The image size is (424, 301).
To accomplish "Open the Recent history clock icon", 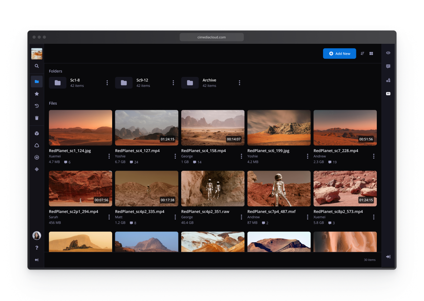I will (37, 106).
